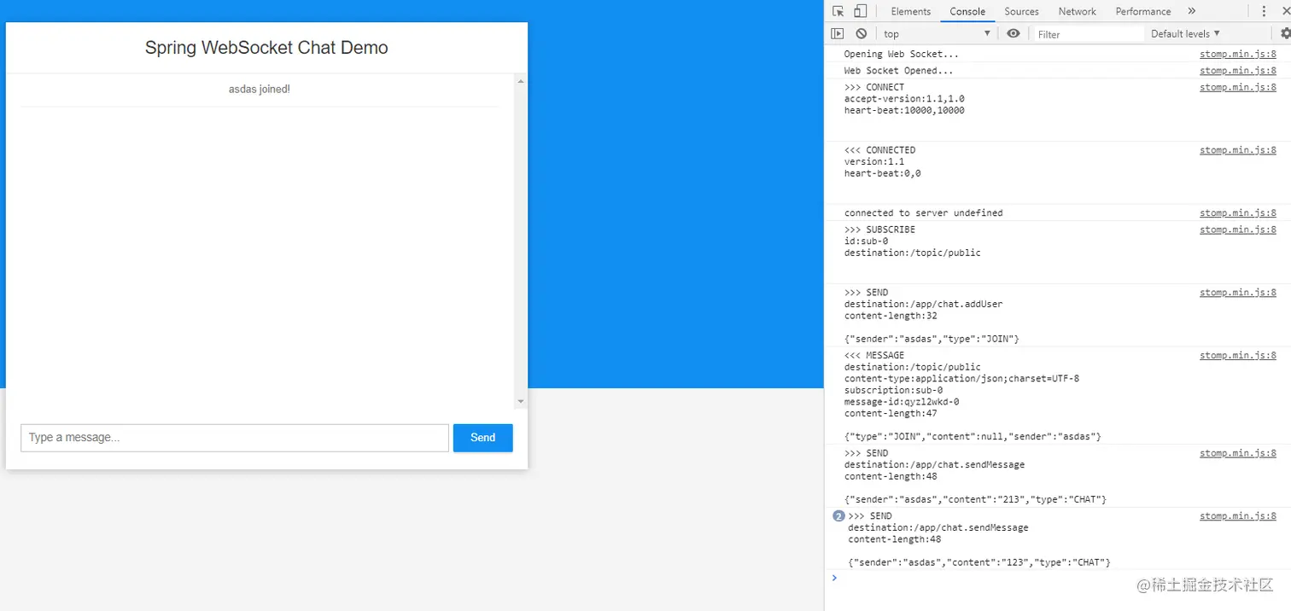Open stomp.min.js:8 link beside Web Socket Opened

point(1238,71)
